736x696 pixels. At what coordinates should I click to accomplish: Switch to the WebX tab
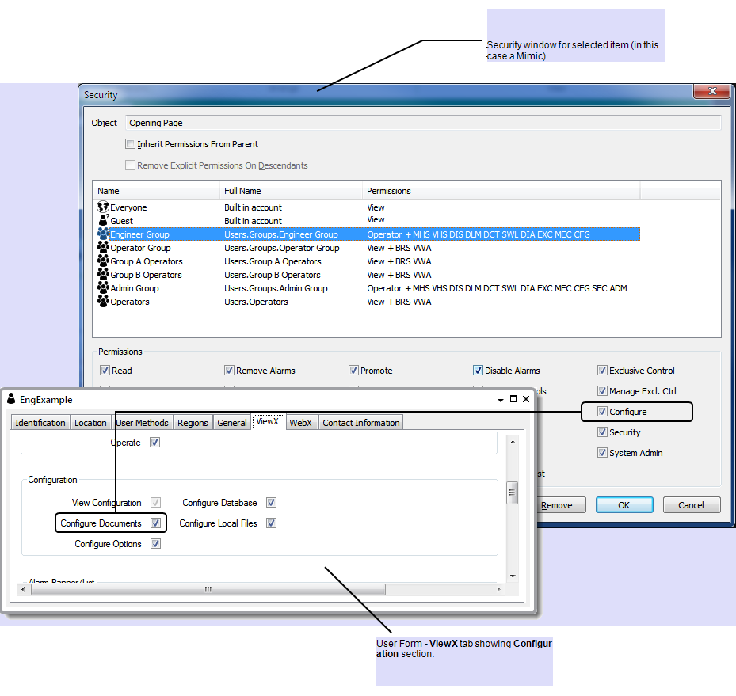(x=300, y=423)
